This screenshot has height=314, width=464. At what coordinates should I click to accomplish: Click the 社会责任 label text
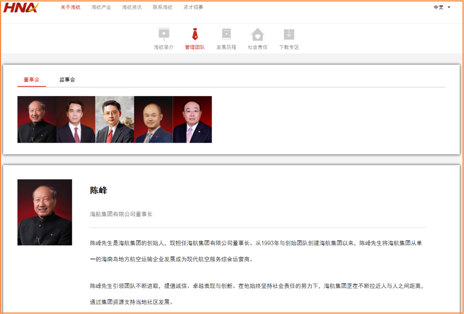click(257, 47)
